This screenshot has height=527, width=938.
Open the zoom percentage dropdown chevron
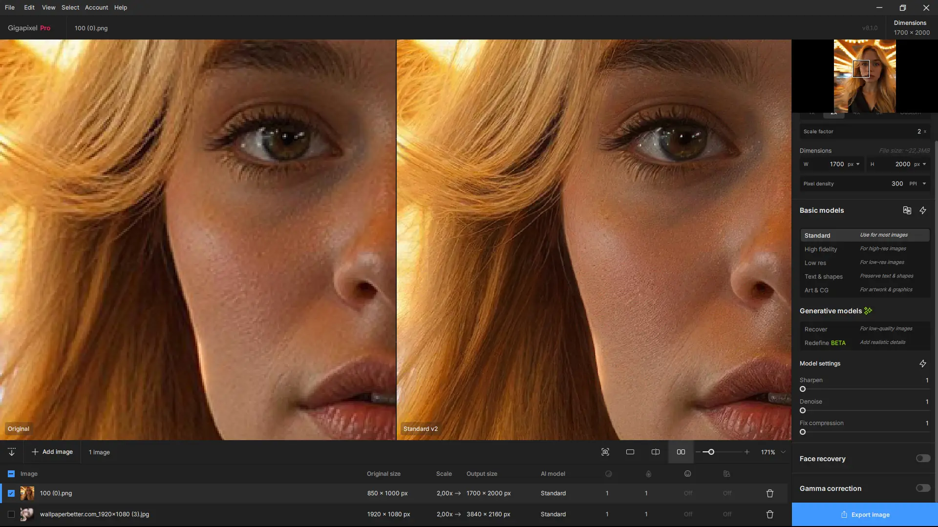pyautogui.click(x=783, y=452)
